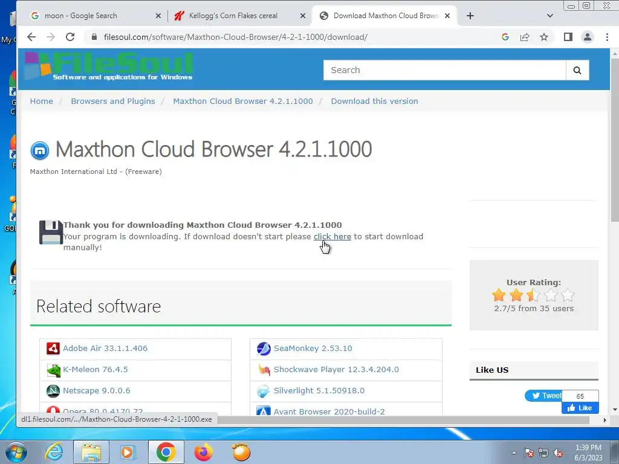The width and height of the screenshot is (619, 464).
Task: Share this page via the share icon
Action: pyautogui.click(x=525, y=37)
